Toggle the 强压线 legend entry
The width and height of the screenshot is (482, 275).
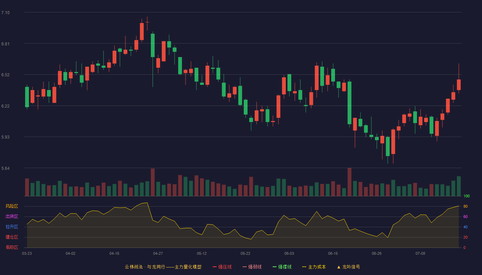[x=222, y=267]
